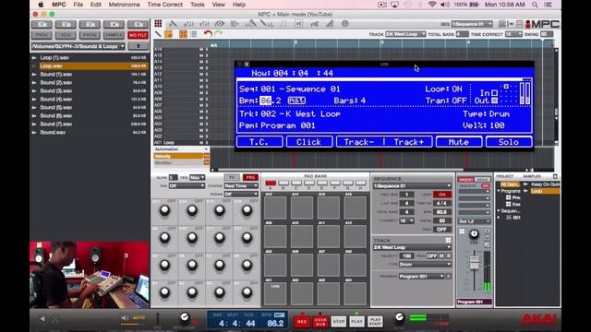Viewport: 591px width, 332px height.
Task: Open the File menu
Action: (78, 5)
